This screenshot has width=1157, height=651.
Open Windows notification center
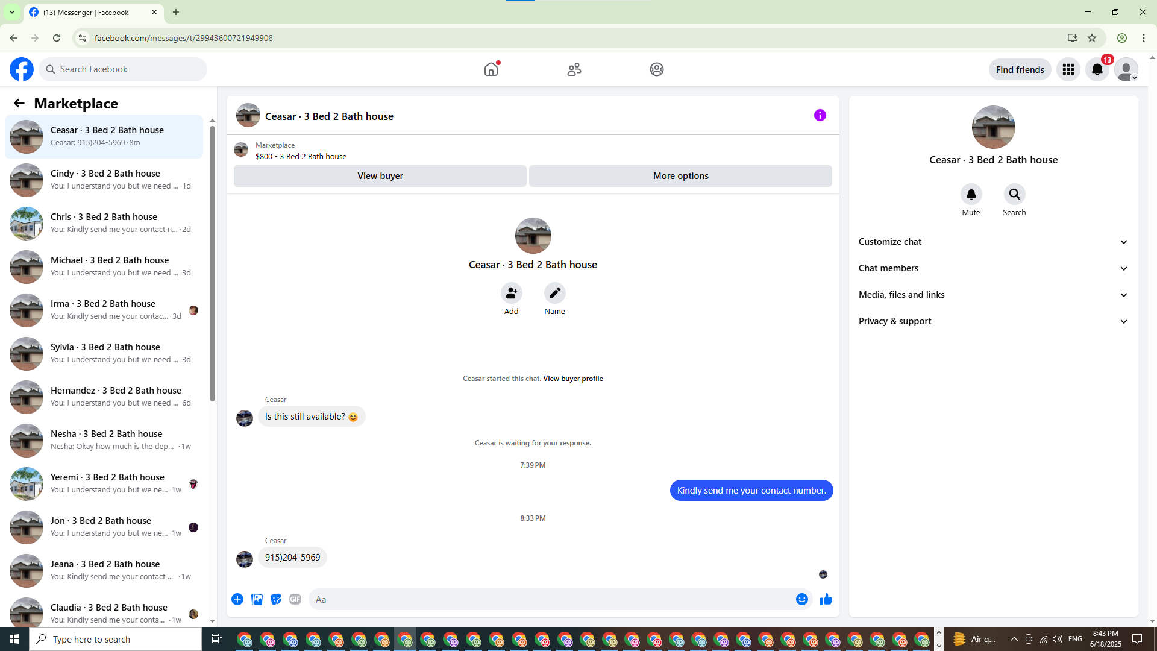(x=1137, y=639)
